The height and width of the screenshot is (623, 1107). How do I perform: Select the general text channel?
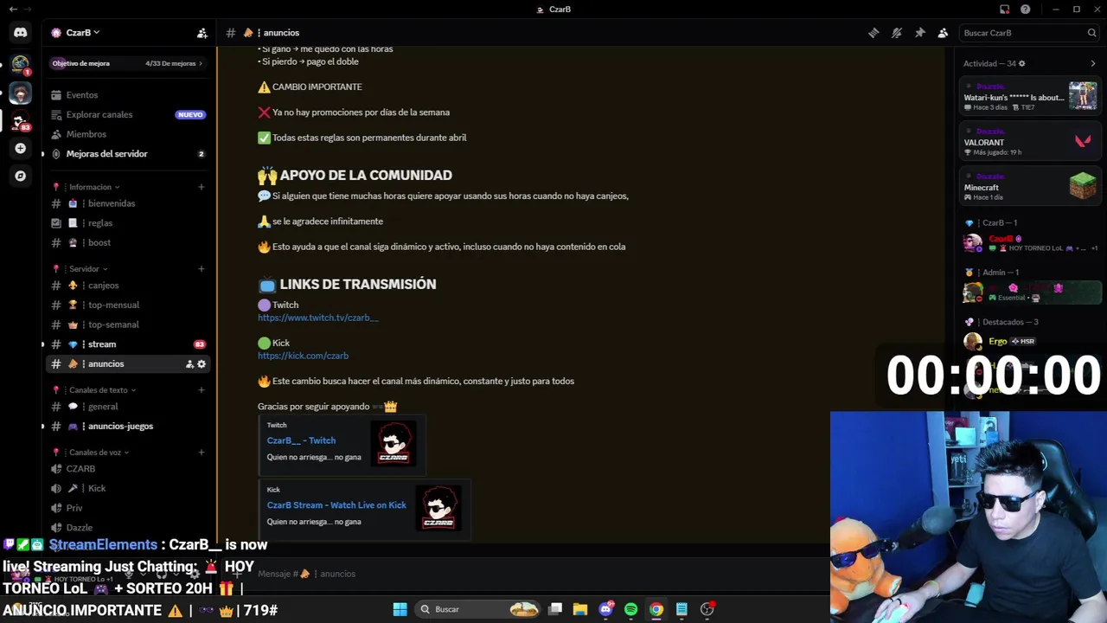(x=127, y=407)
